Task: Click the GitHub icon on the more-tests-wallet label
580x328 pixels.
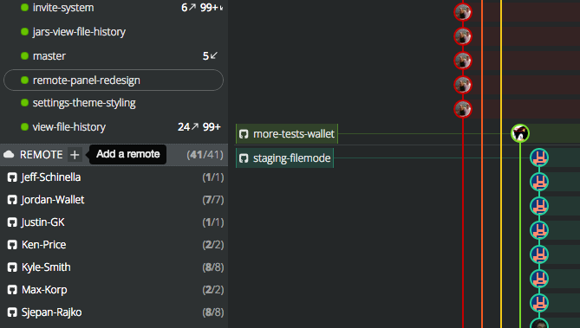Action: coord(244,134)
